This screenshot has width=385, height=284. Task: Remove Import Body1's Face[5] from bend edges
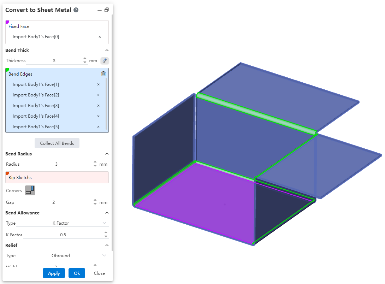point(98,127)
